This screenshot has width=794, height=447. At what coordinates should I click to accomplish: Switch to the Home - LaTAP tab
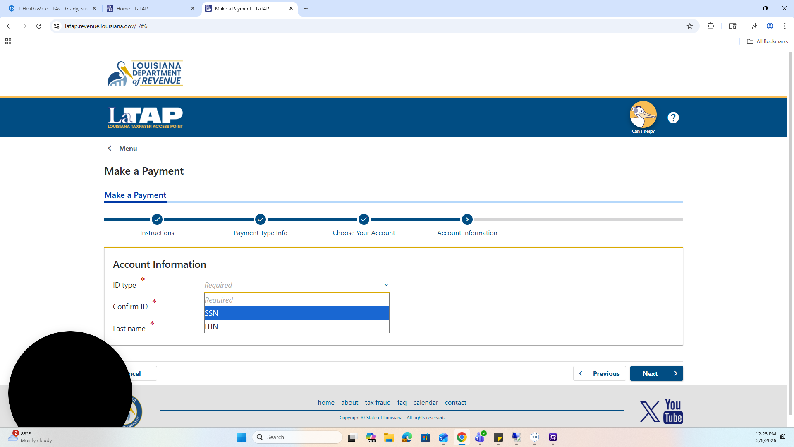click(151, 8)
